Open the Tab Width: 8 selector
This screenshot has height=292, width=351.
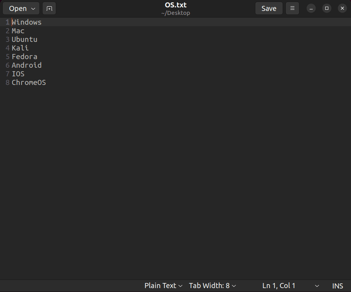coord(212,286)
